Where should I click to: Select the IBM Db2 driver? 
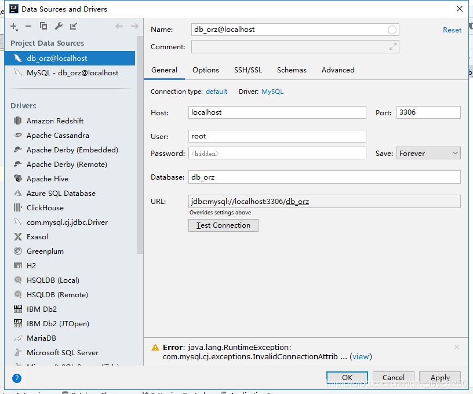(70, 309)
